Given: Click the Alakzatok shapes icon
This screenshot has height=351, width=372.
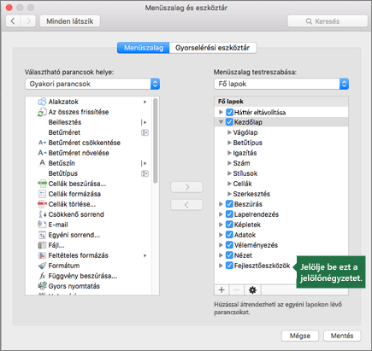Looking at the screenshot, I should [x=42, y=102].
